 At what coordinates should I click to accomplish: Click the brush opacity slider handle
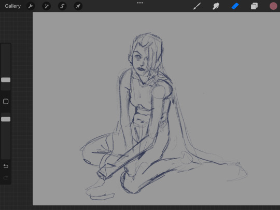6,119
